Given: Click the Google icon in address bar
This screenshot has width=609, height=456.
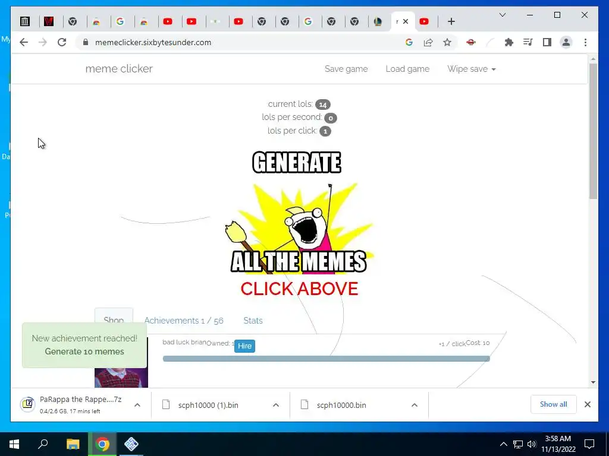Looking at the screenshot, I should 409,42.
